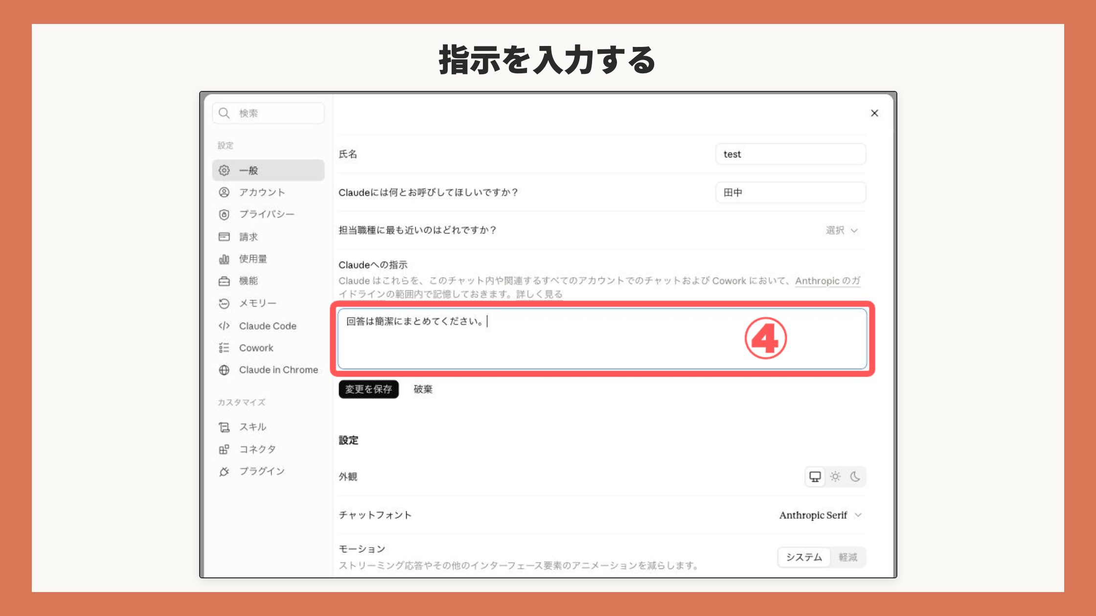Click the スキル scroll icon
The width and height of the screenshot is (1096, 616).
(224, 427)
